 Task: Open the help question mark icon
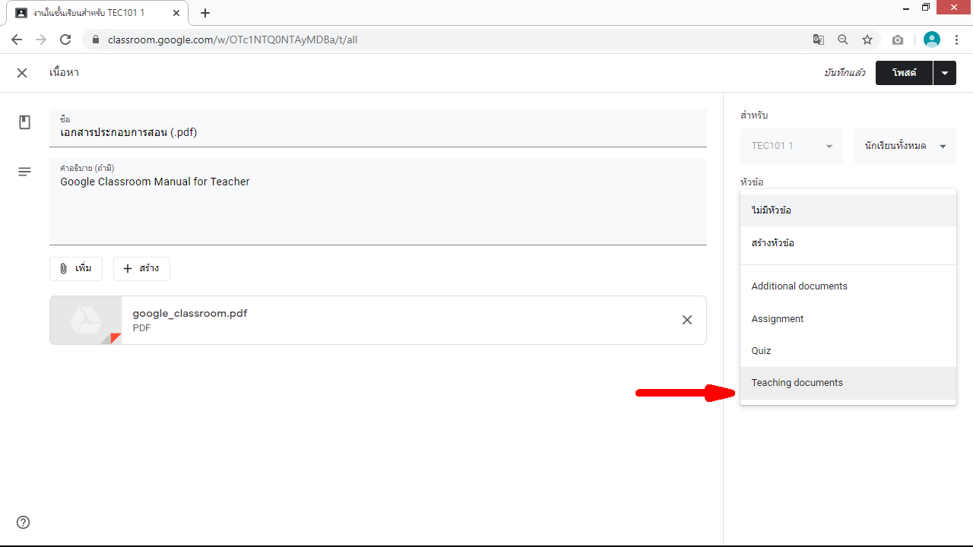point(24,522)
